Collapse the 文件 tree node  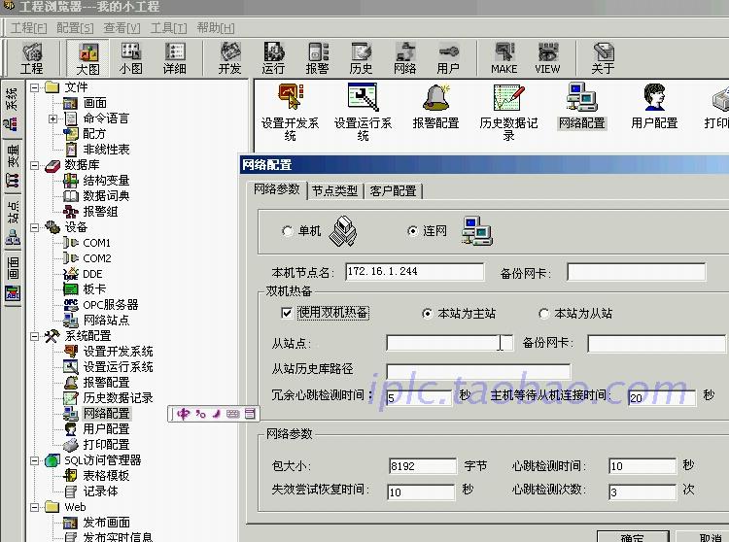pos(36,87)
